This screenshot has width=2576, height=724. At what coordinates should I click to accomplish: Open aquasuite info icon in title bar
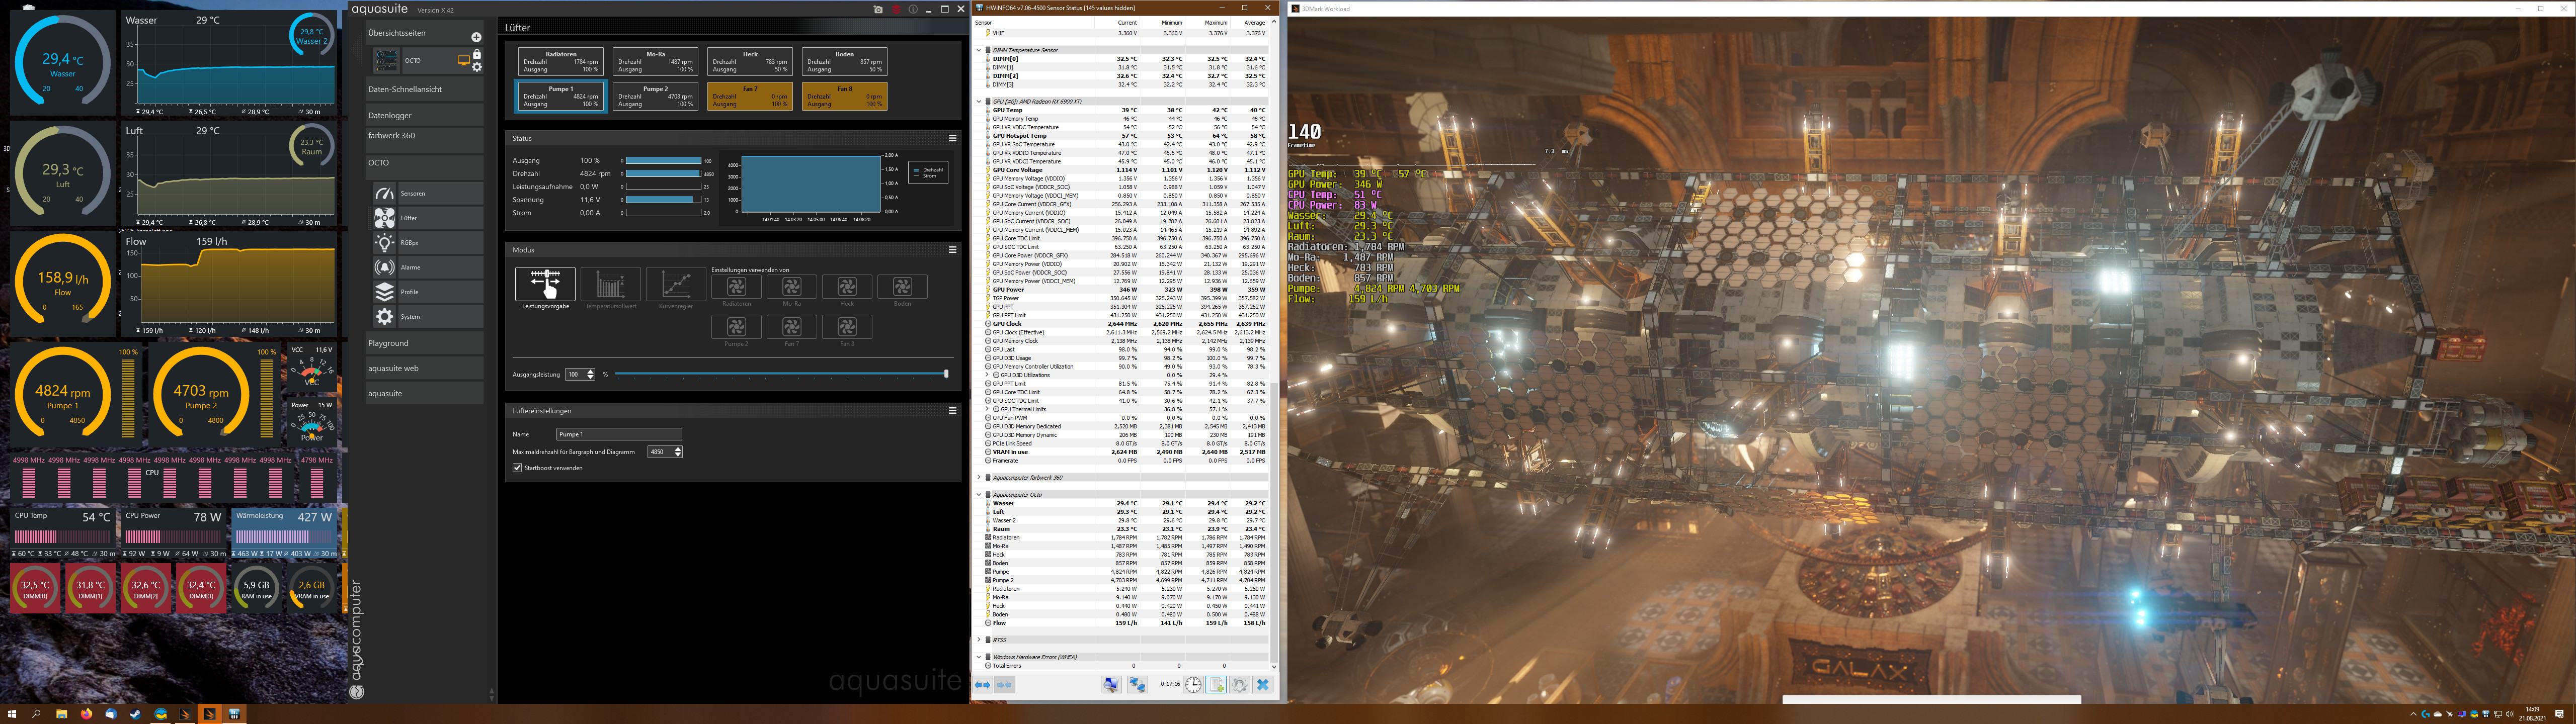point(913,9)
